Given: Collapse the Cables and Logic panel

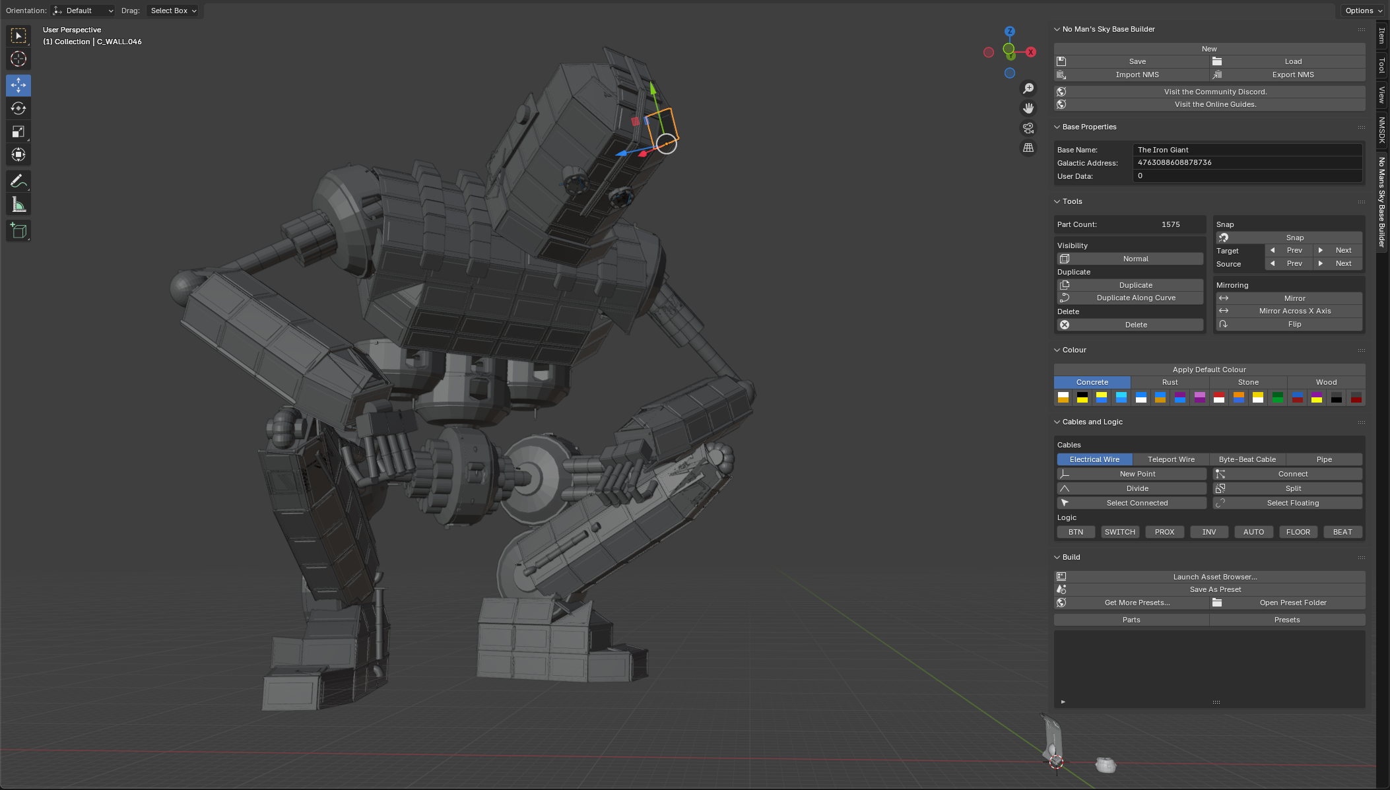Looking at the screenshot, I should coord(1092,422).
